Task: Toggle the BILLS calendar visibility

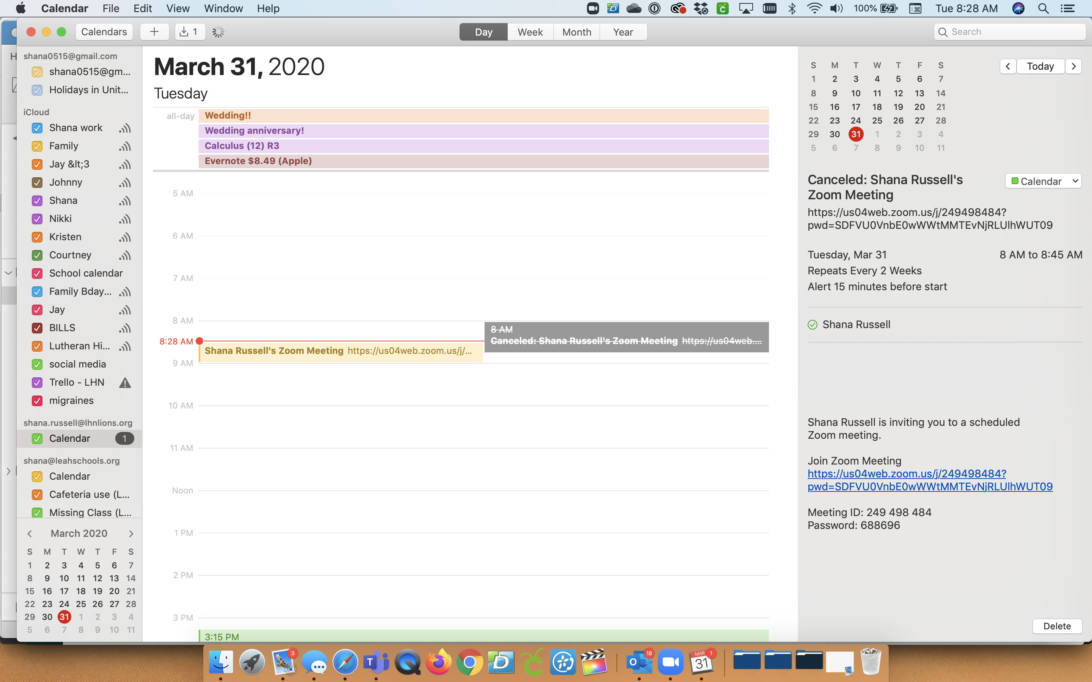Action: pos(36,328)
